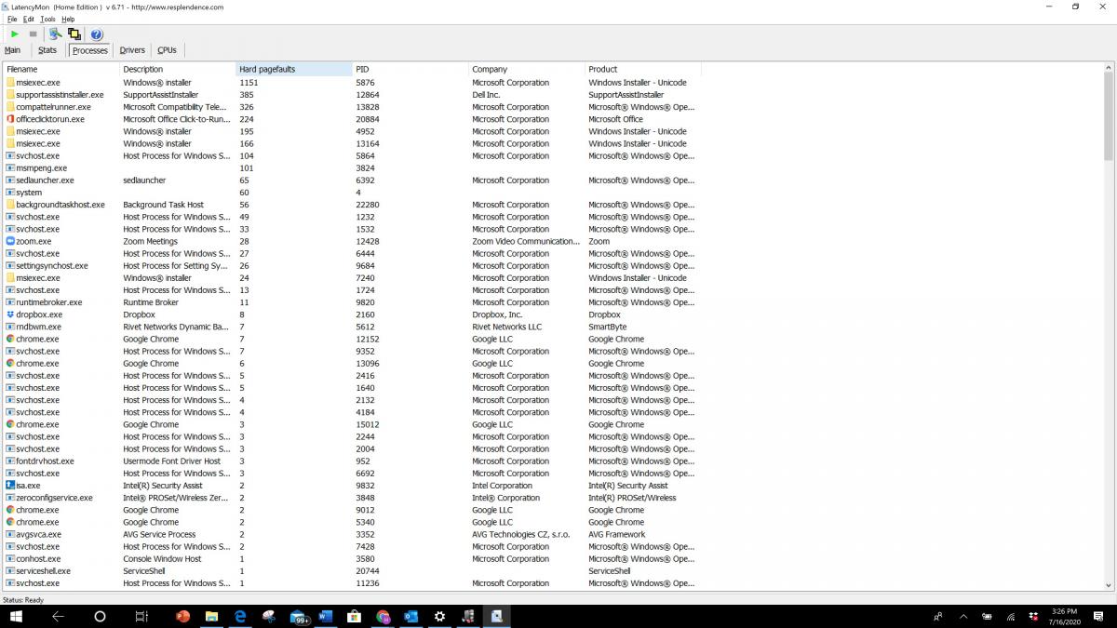The height and width of the screenshot is (628, 1117).
Task: Click the Office icon beside officeclicktorun.exe
Action: [x=10, y=119]
